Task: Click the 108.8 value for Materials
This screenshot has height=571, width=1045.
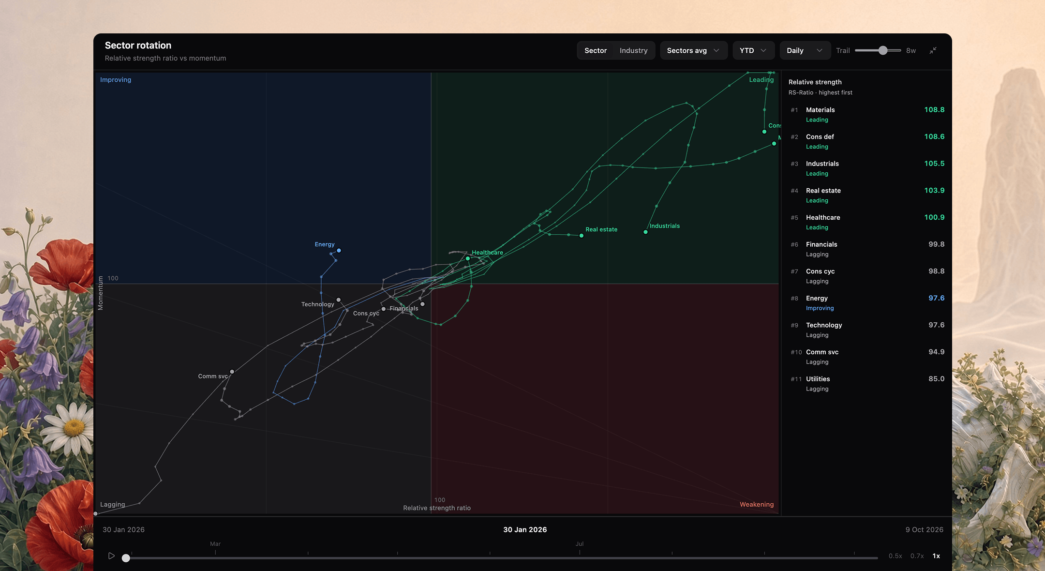Action: [934, 110]
